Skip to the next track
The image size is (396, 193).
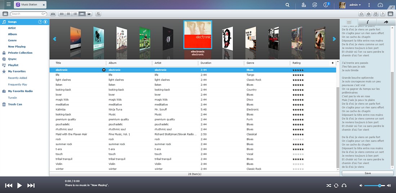pyautogui.click(x=31, y=185)
